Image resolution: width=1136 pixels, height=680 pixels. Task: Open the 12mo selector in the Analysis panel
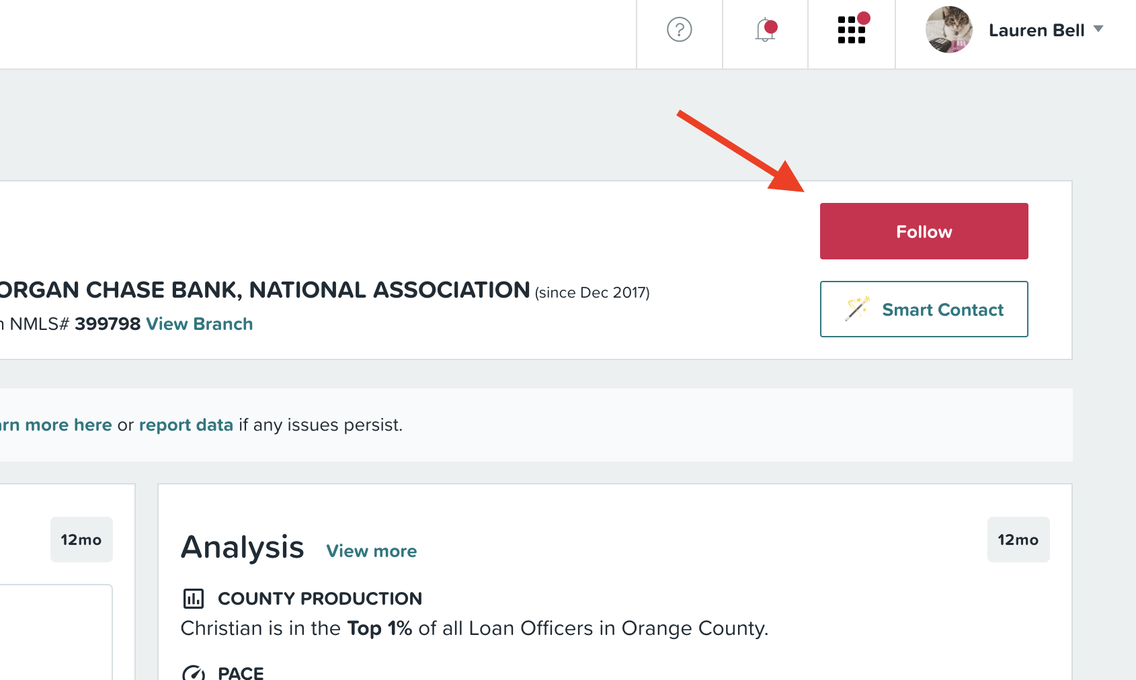click(x=1018, y=540)
